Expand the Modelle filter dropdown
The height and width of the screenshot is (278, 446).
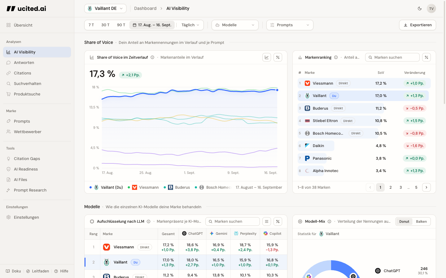coord(235,25)
